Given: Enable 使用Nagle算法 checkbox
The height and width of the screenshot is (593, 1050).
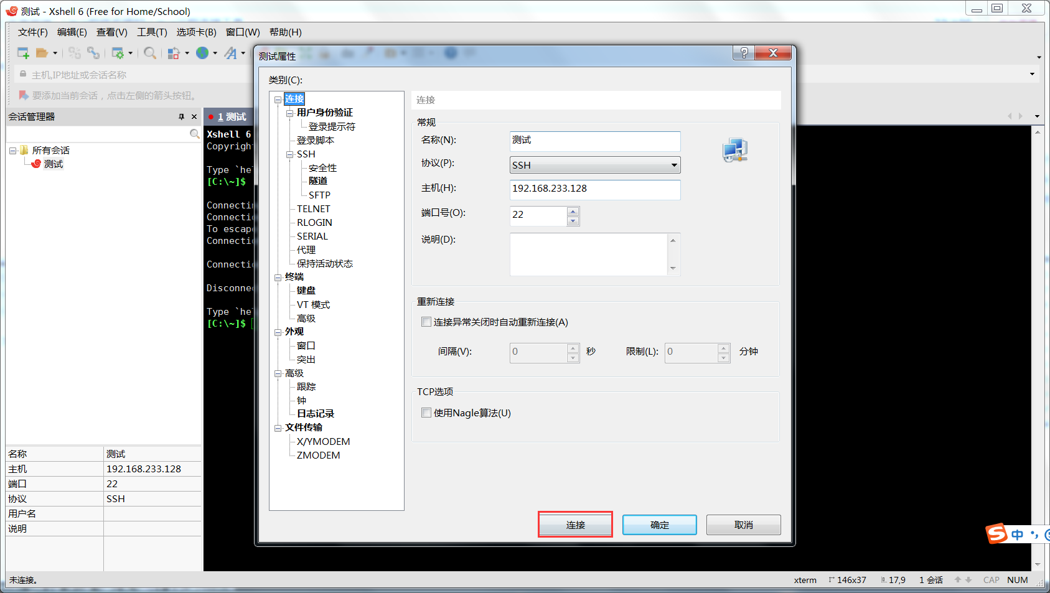Looking at the screenshot, I should tap(426, 413).
